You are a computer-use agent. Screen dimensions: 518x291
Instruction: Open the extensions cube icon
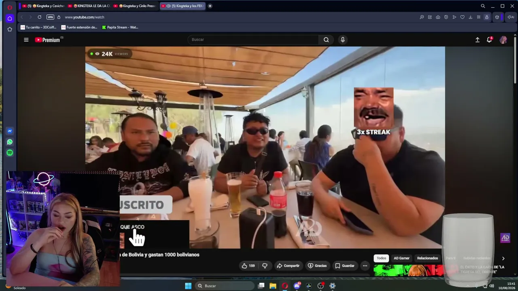[497, 17]
